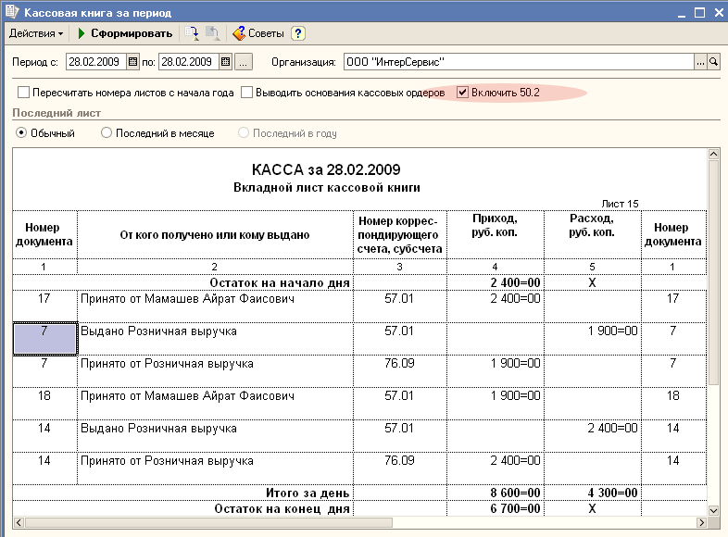
Task: Click the vertical scrollbar down arrow
Action: tap(713, 510)
